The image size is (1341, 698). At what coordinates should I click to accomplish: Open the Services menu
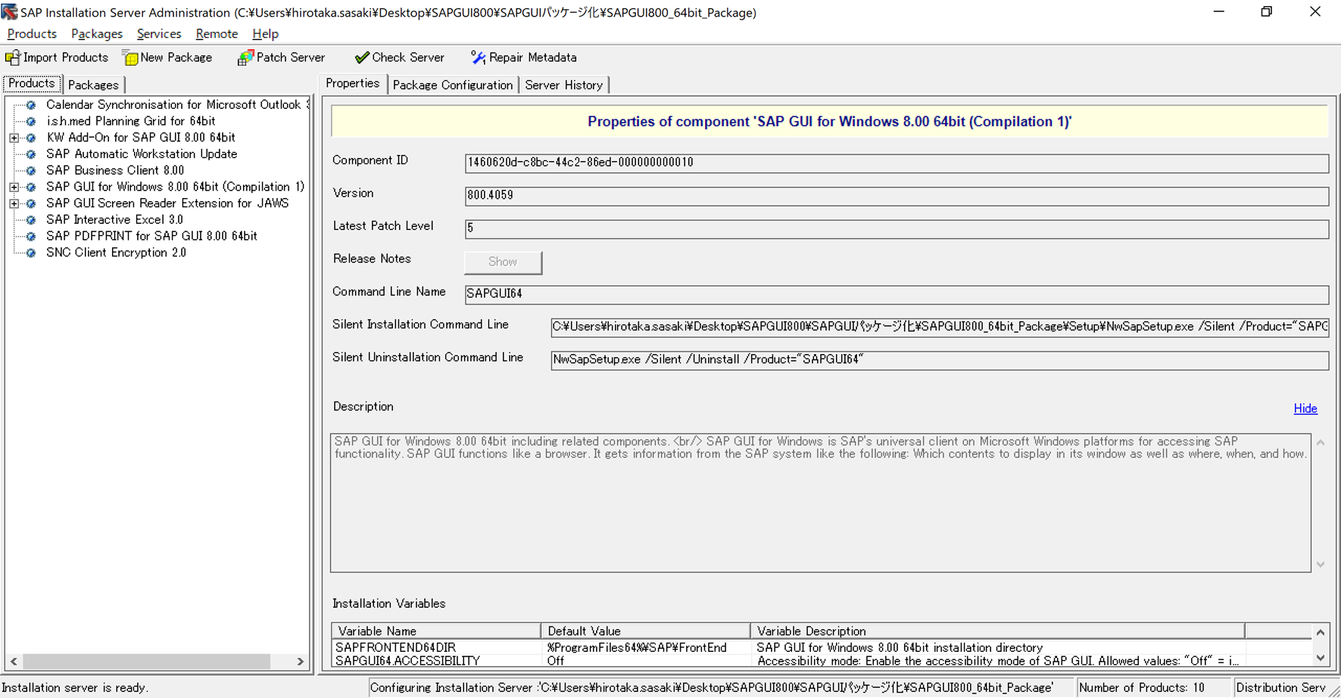click(x=159, y=34)
